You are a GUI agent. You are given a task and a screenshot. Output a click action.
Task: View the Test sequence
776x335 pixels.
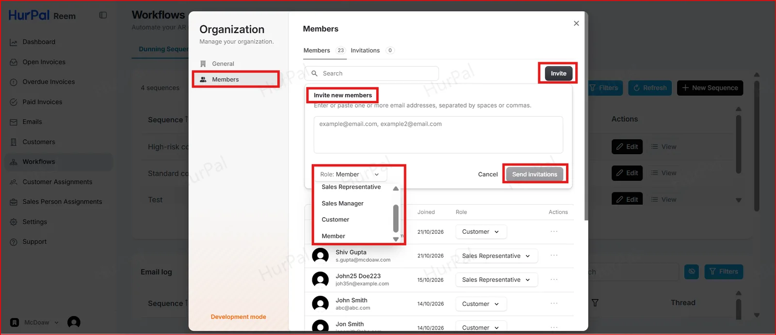click(x=663, y=199)
